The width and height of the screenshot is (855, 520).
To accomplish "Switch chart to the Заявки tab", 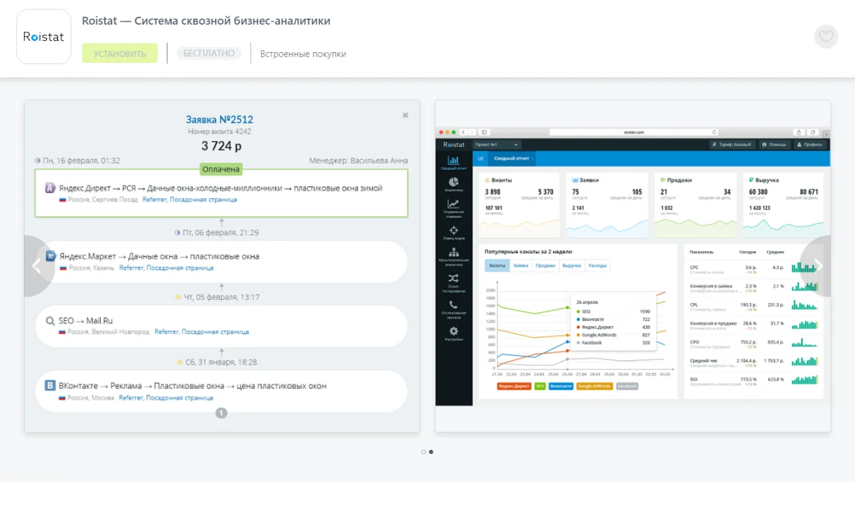I will (521, 265).
